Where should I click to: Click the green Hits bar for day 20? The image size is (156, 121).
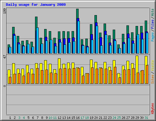(x=96, y=19)
